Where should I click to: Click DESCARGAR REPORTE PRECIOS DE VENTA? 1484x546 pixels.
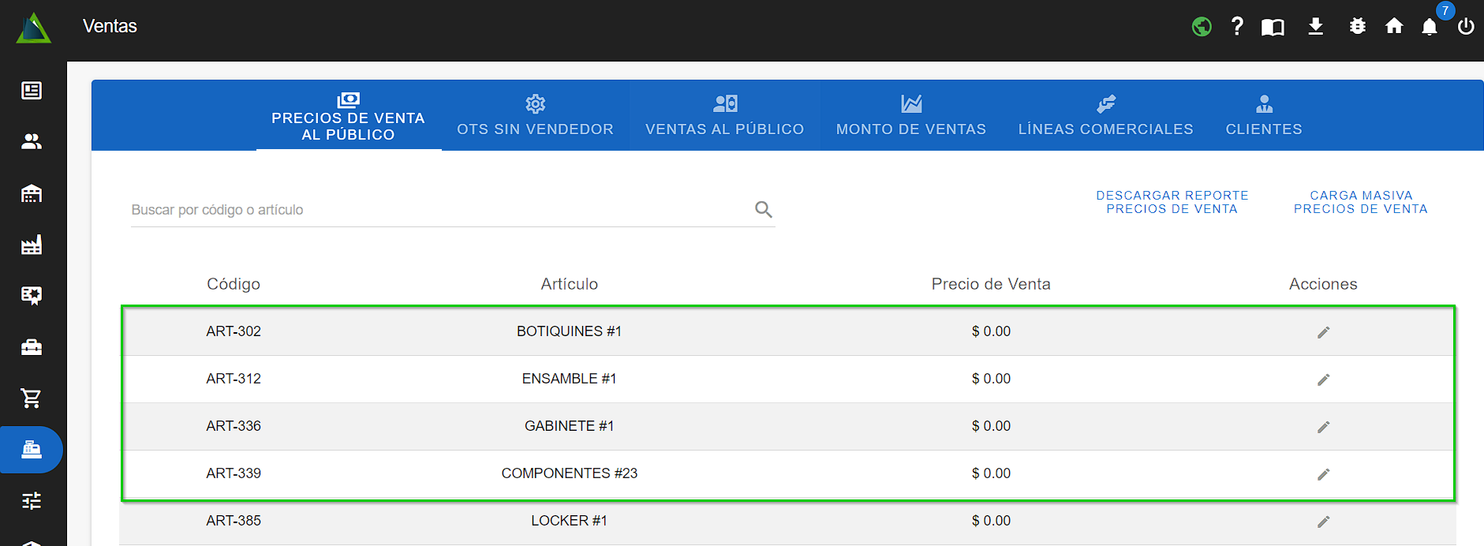[1172, 202]
